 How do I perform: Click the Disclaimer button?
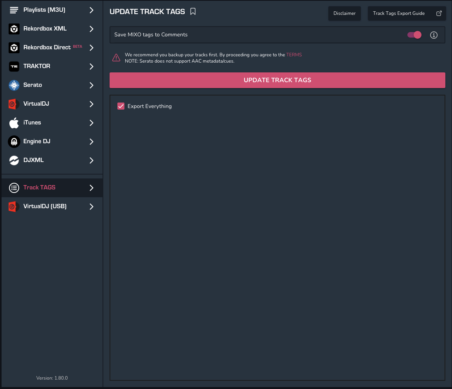pyautogui.click(x=344, y=13)
